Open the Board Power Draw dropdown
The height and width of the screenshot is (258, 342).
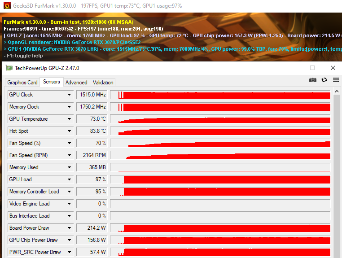click(69, 228)
